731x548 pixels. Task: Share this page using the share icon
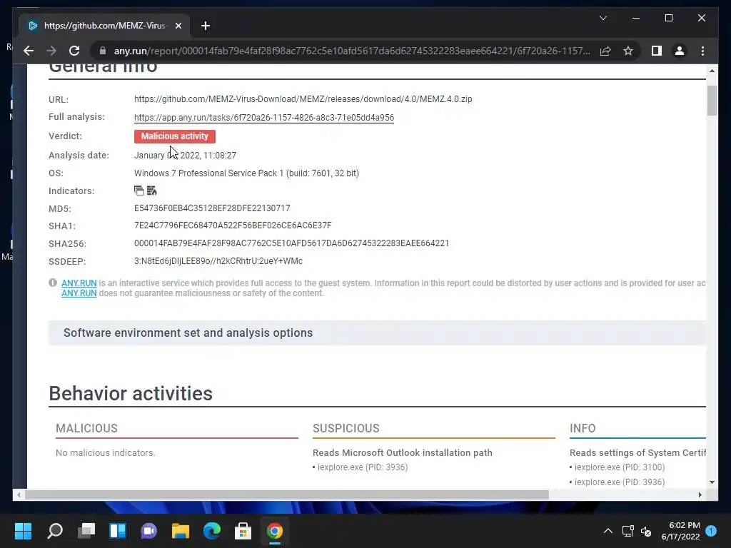pos(605,51)
